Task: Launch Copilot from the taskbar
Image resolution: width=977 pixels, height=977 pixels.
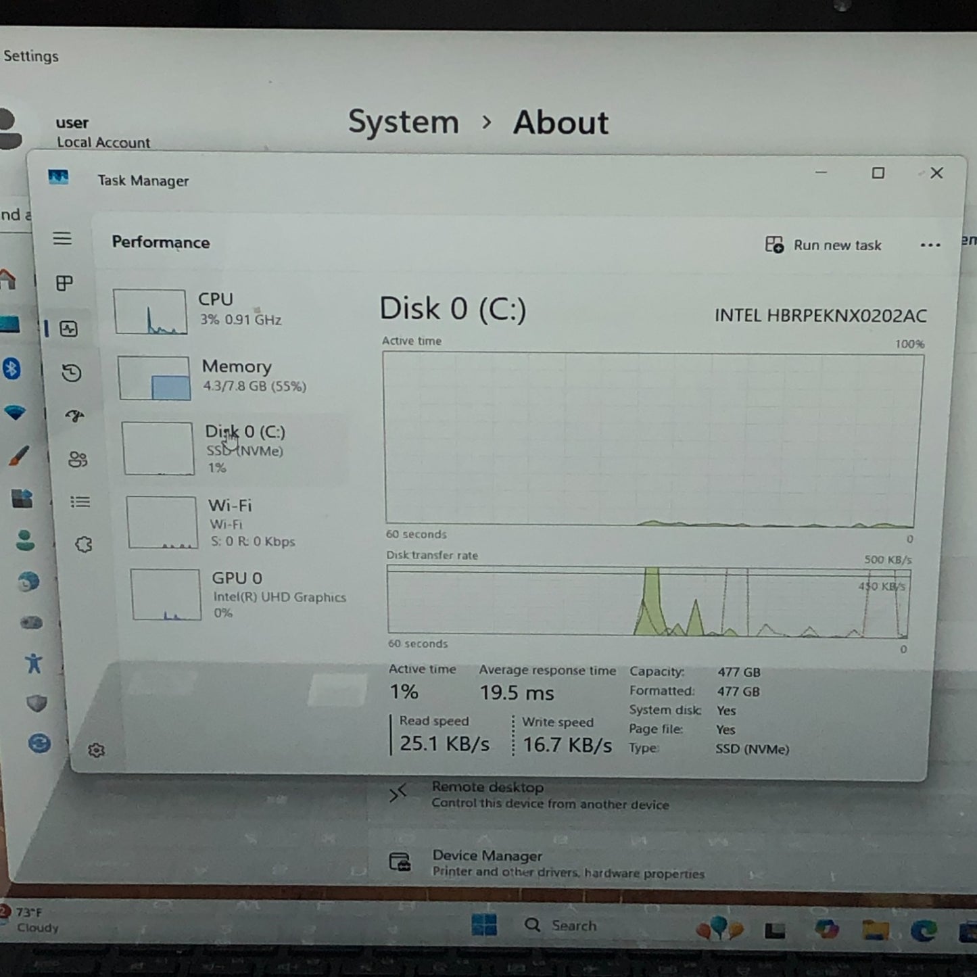Action: [826, 930]
